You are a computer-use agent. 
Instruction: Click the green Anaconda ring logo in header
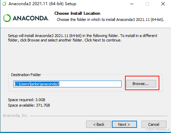pyautogui.click(x=7, y=18)
